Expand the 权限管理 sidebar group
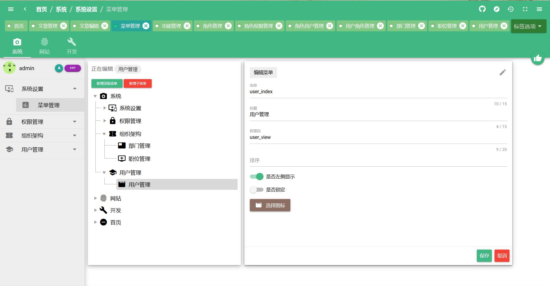The height and width of the screenshot is (286, 550). pos(42,122)
